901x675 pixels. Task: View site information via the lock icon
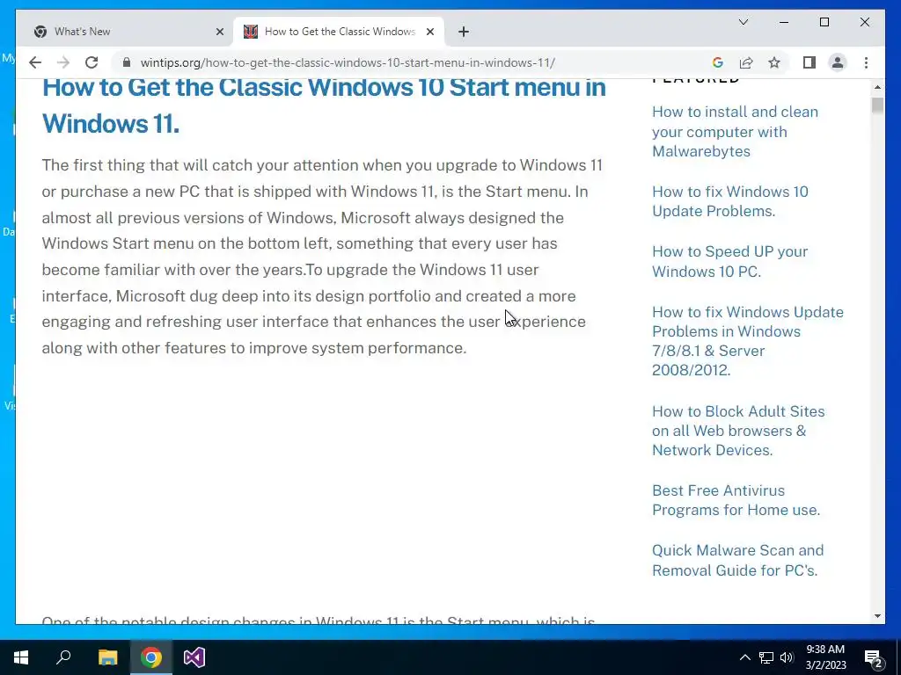[127, 62]
